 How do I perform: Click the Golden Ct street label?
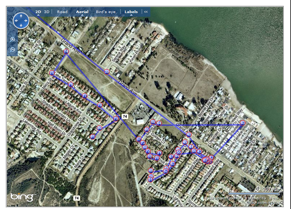pyautogui.click(x=158, y=138)
